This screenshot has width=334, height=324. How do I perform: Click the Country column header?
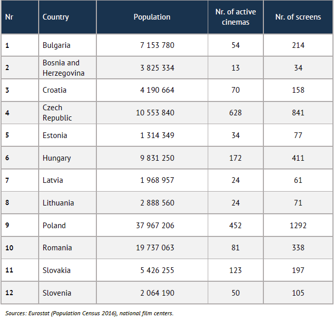pos(56,17)
